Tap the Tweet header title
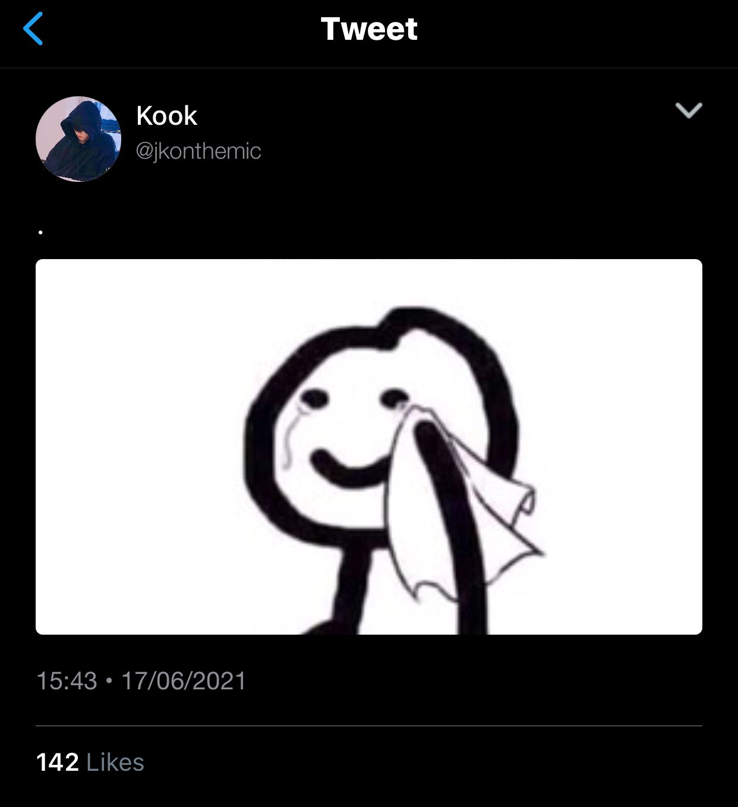This screenshot has width=738, height=807. point(369,29)
